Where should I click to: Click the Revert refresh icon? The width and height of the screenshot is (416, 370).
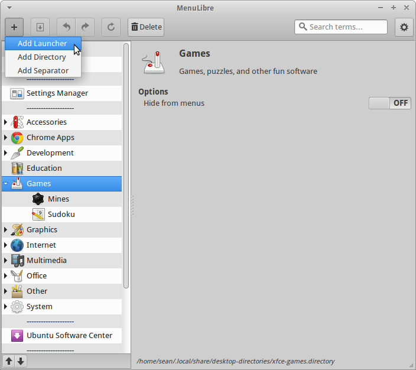click(111, 27)
